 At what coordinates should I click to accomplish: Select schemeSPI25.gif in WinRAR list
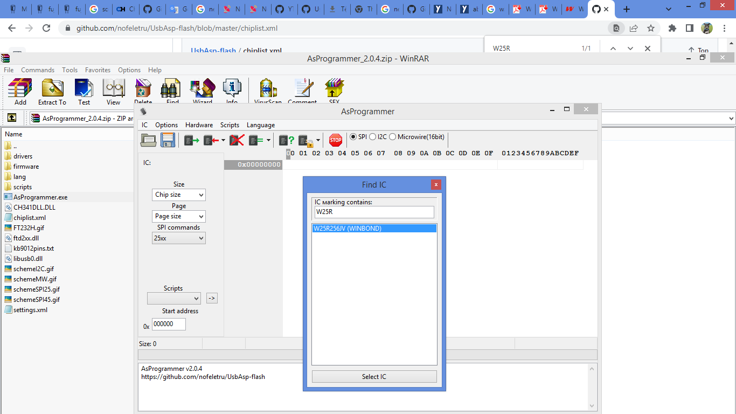[x=37, y=289]
